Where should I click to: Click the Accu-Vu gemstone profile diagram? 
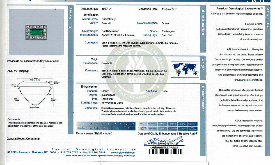tap(35, 93)
